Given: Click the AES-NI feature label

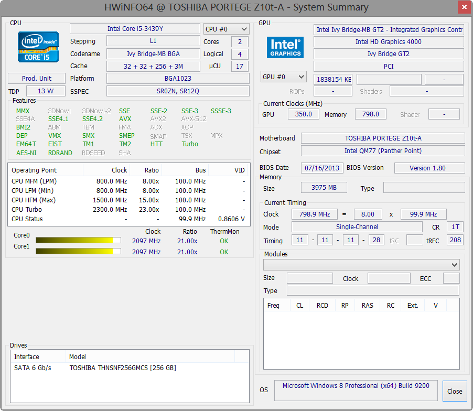Looking at the screenshot, I should (26, 153).
